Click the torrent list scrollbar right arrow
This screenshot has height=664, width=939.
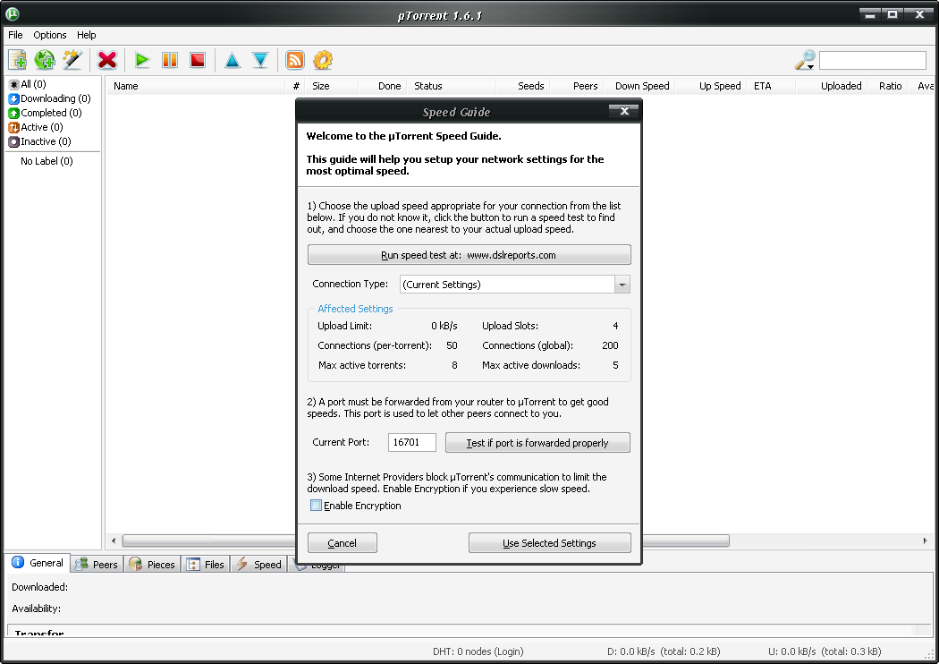click(x=926, y=541)
